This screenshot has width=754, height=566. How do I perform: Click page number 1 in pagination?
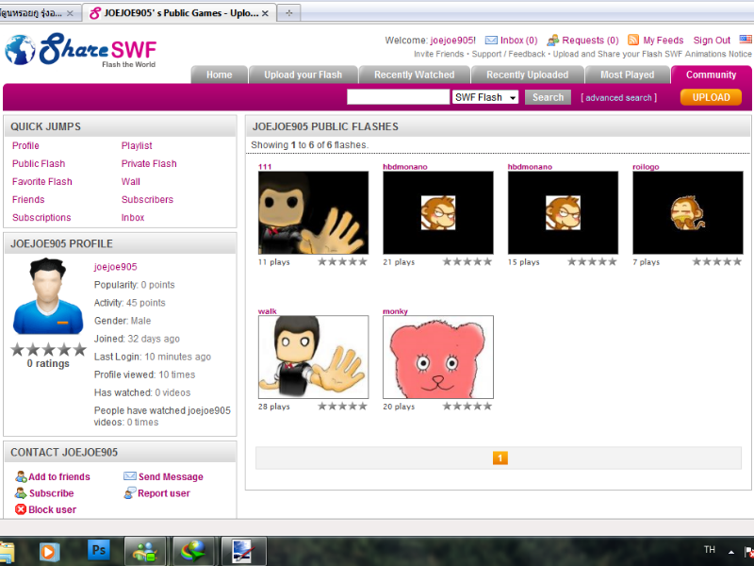pos(500,458)
